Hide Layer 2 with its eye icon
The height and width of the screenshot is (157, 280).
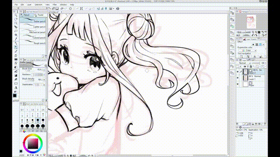(x=238, y=72)
